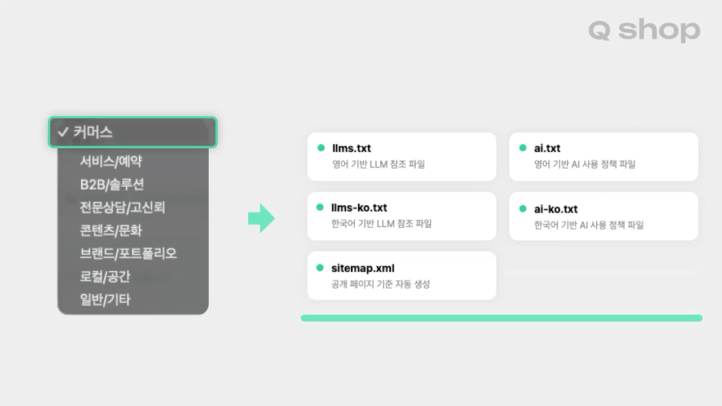This screenshot has height=406, width=722.
Task: Click the green dot beside ai-ko.txt
Action: [523, 209]
